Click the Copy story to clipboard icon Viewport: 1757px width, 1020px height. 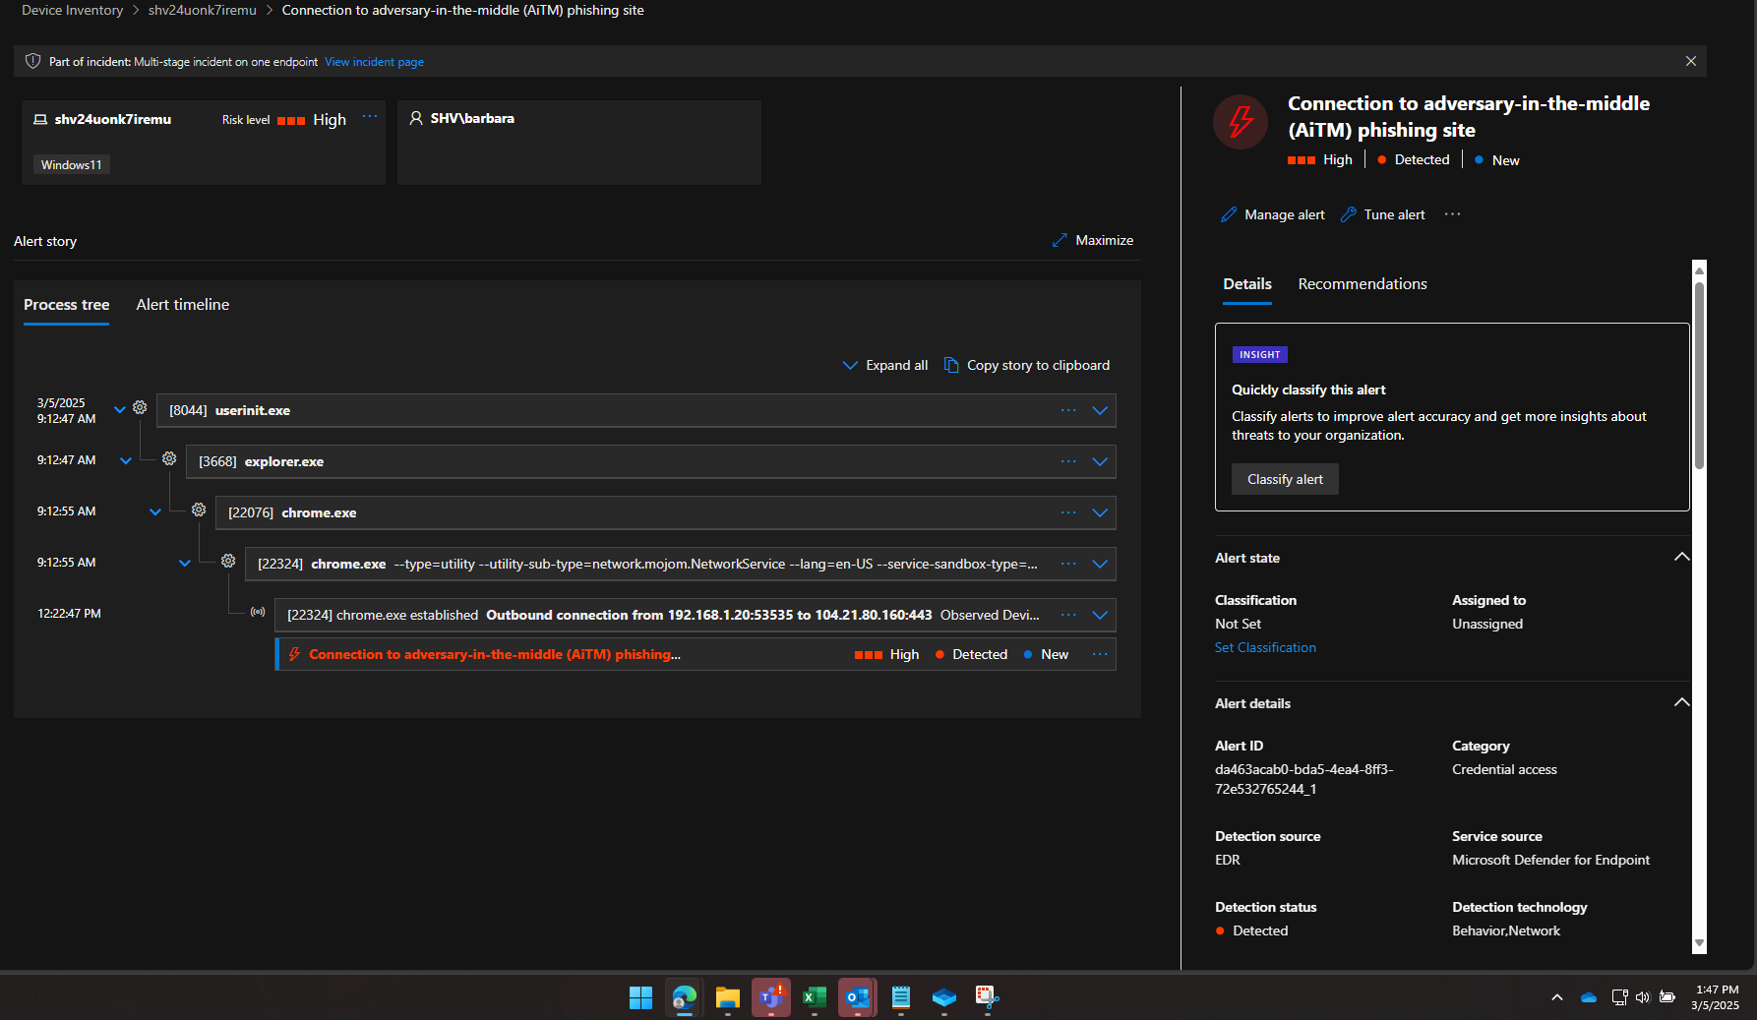tap(951, 365)
